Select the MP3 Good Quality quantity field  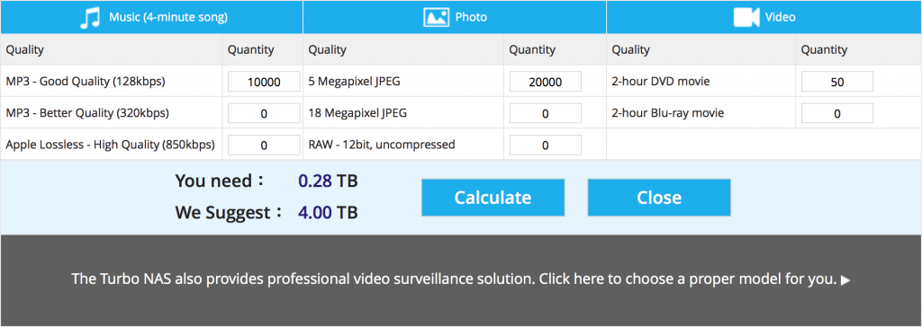(x=264, y=82)
